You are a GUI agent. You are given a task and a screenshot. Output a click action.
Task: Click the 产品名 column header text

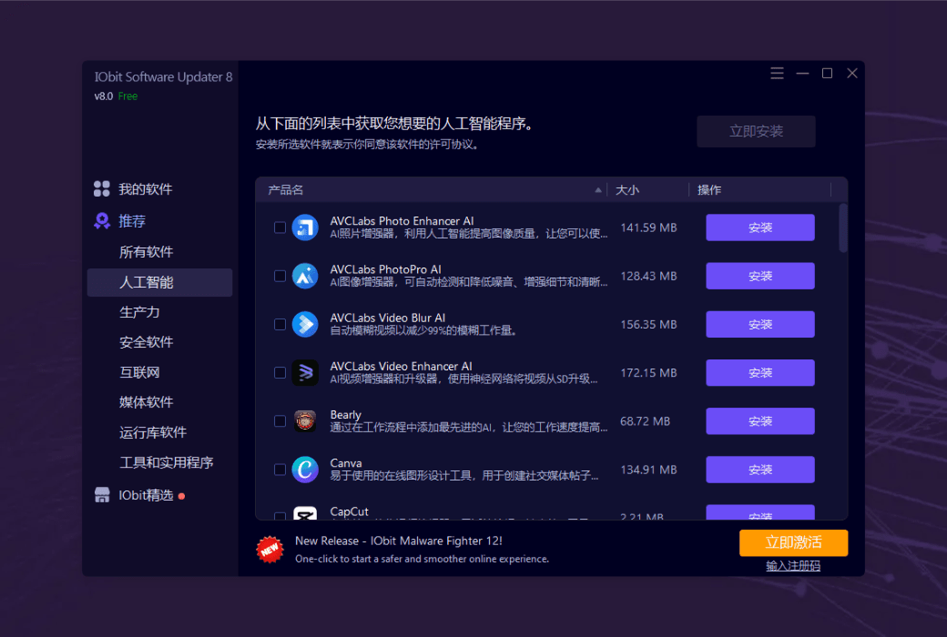coord(285,189)
